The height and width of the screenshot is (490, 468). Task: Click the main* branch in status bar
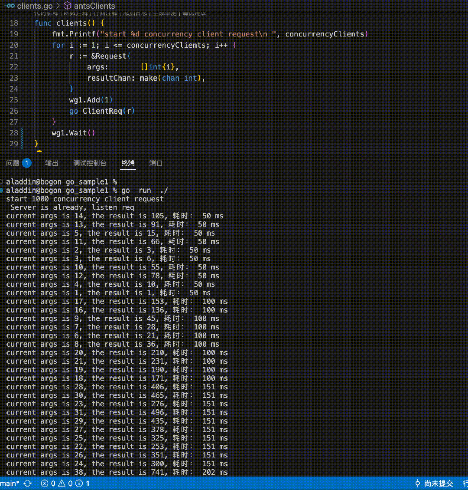pyautogui.click(x=10, y=483)
